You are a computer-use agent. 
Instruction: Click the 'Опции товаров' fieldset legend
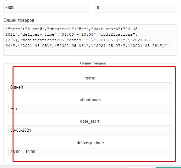[93, 63]
